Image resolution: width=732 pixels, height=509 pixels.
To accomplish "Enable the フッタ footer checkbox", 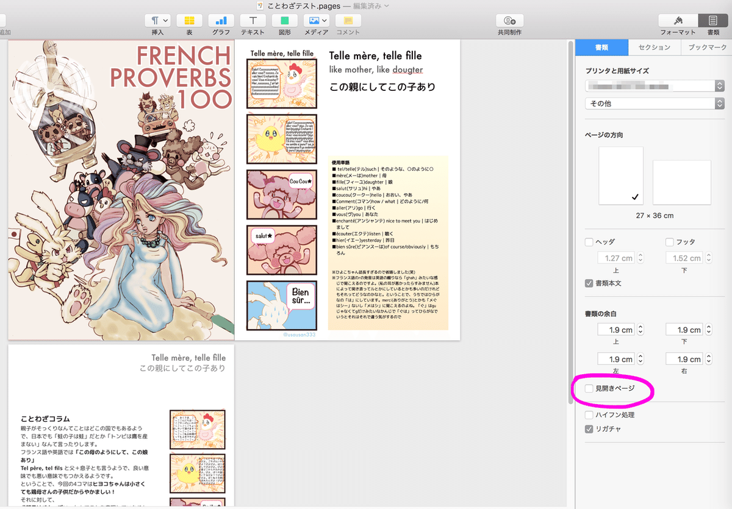I will (x=670, y=242).
